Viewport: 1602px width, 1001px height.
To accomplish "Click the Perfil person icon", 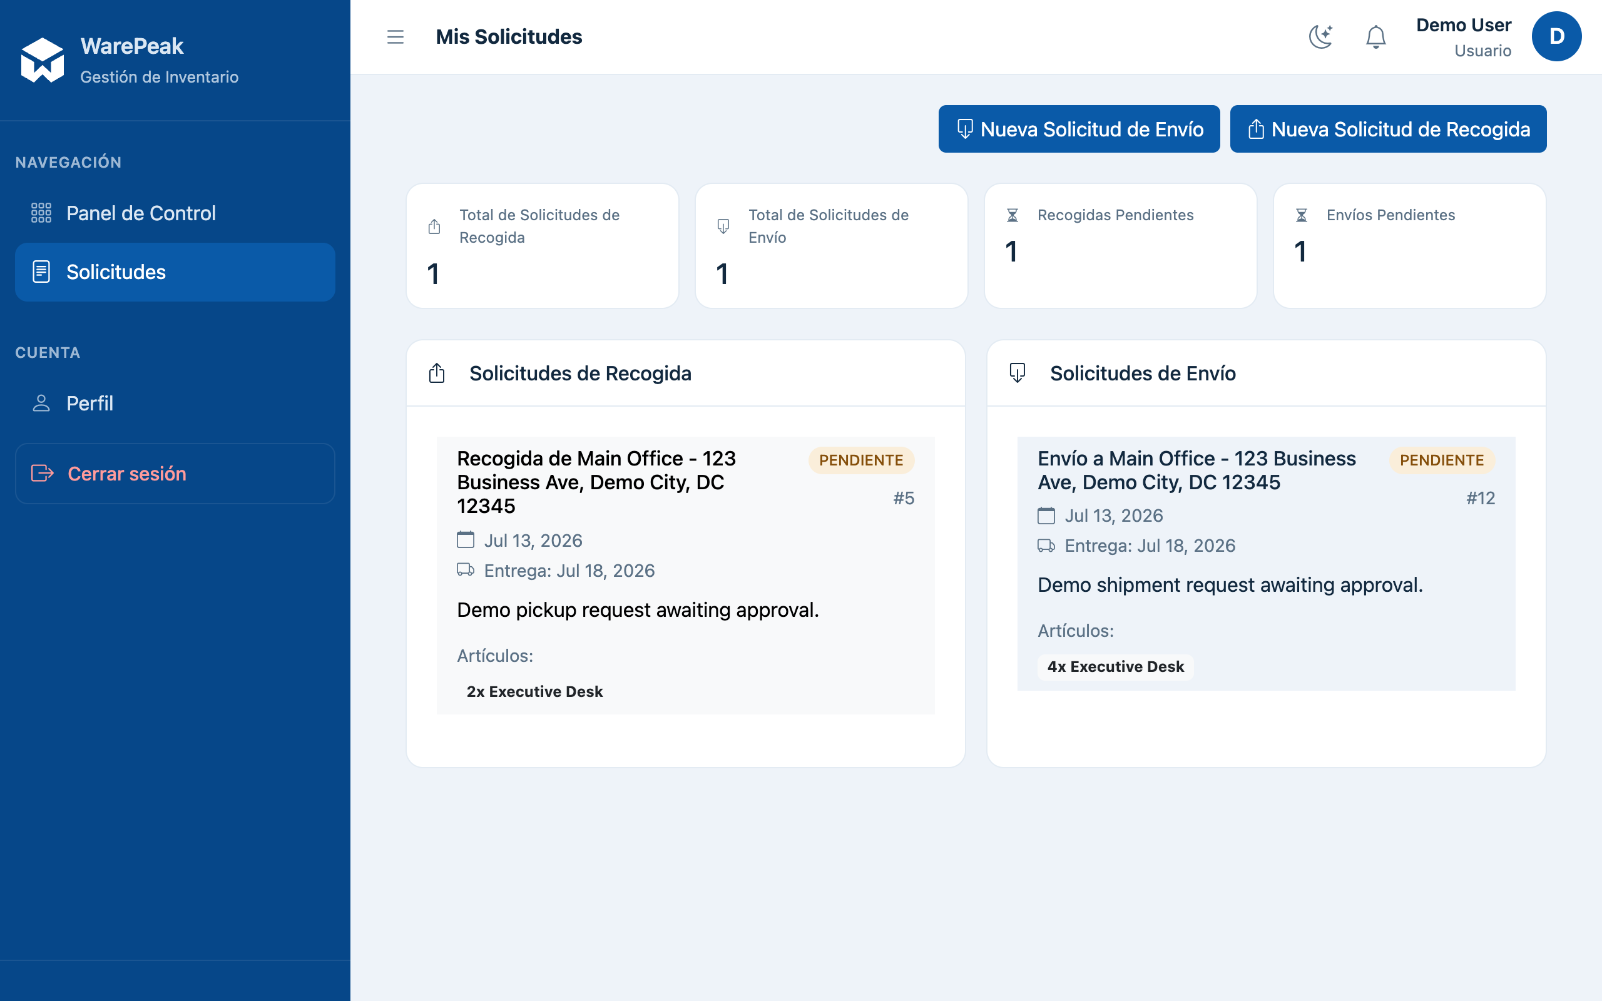I will point(41,403).
